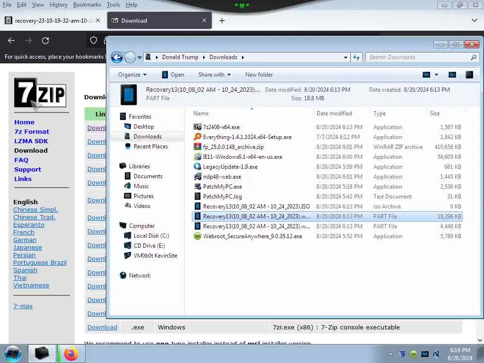Open Videos library in navigation pane

142,206
